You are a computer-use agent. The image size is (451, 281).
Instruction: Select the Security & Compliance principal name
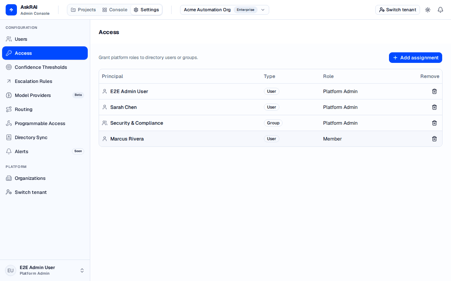click(137, 123)
